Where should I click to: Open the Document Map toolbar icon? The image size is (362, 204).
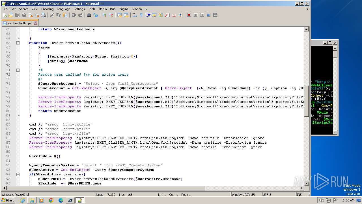(x=161, y=15)
